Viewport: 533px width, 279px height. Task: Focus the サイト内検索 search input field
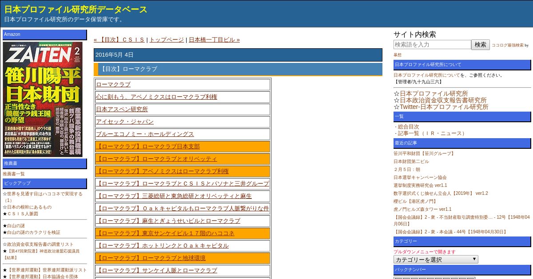click(x=432, y=45)
